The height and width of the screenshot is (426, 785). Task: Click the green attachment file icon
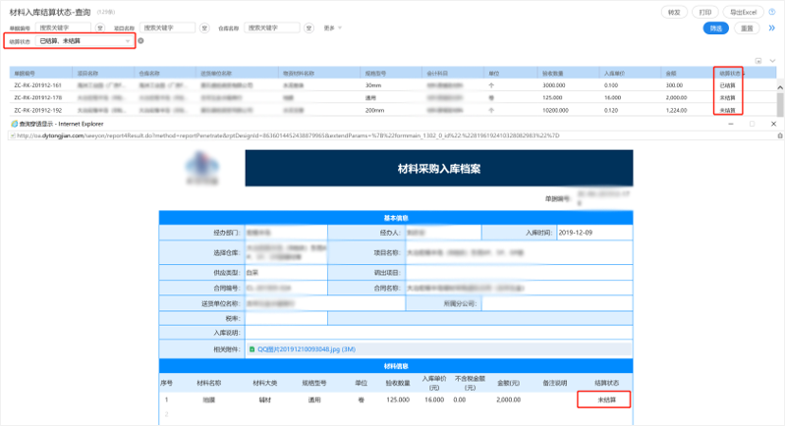coord(252,349)
